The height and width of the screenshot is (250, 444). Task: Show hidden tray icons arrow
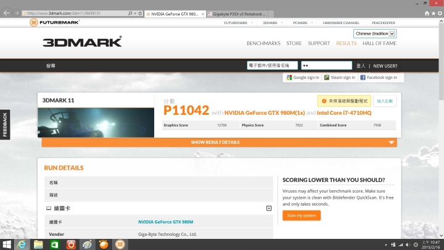pyautogui.click(x=385, y=245)
